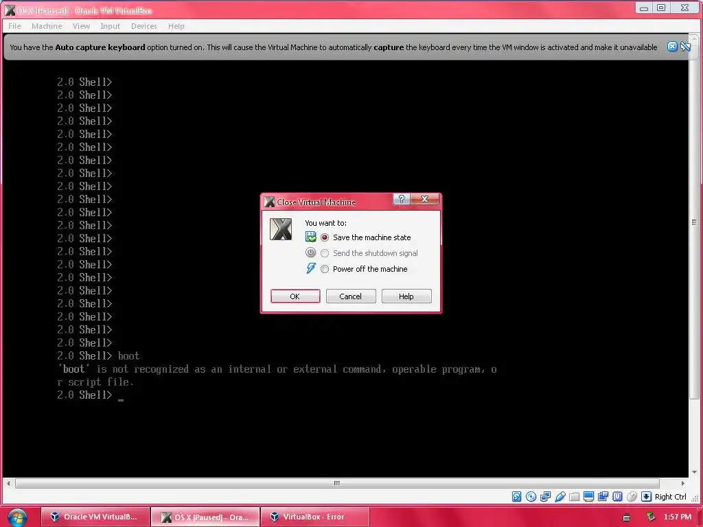Close the Close Virtual Machine dialog
The image size is (703, 527).
424,199
